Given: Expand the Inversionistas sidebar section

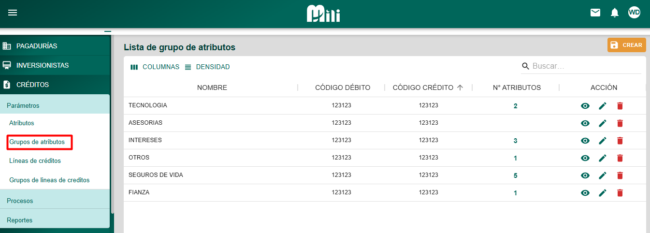Looking at the screenshot, I should click(43, 65).
